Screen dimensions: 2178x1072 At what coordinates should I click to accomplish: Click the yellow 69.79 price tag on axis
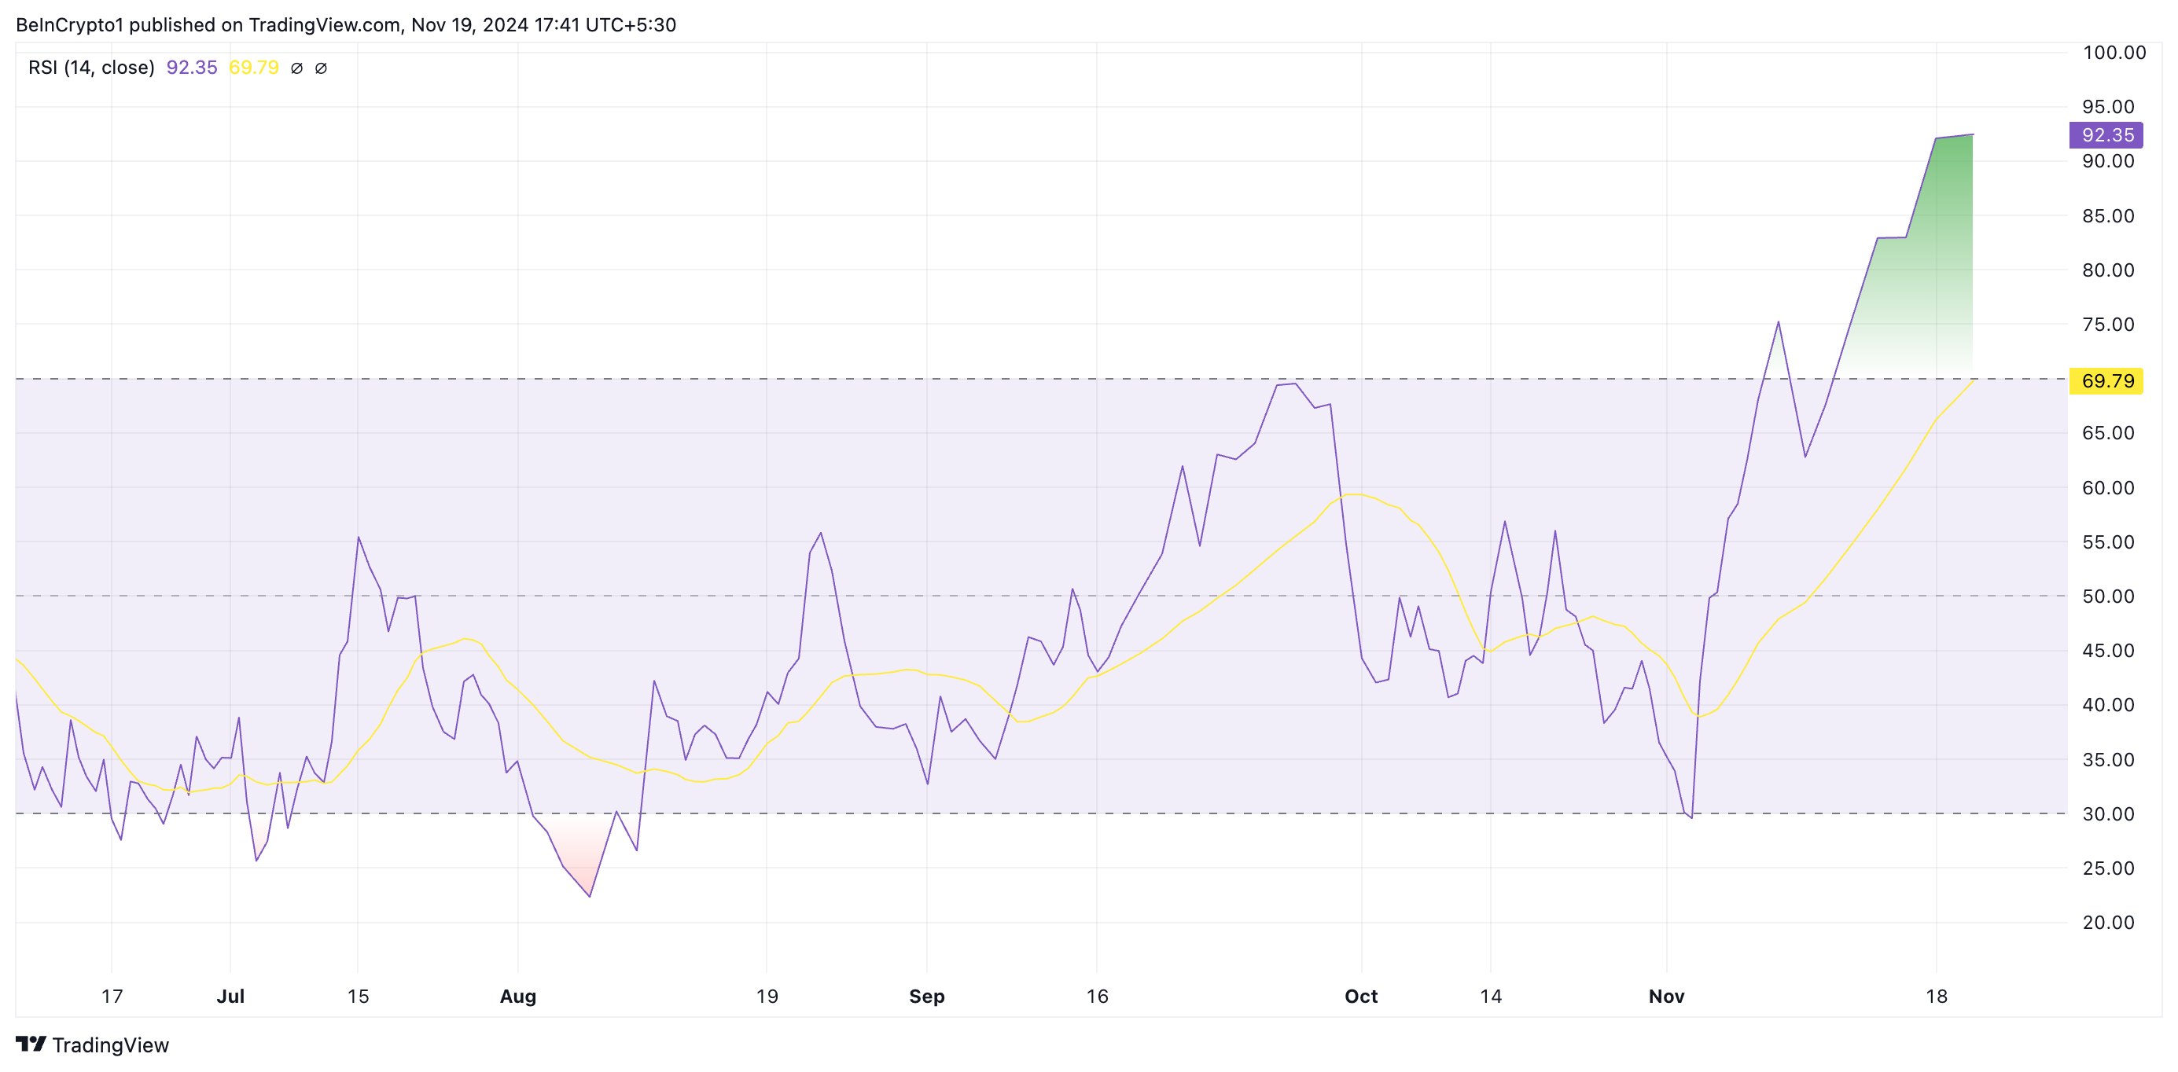coord(2106,381)
